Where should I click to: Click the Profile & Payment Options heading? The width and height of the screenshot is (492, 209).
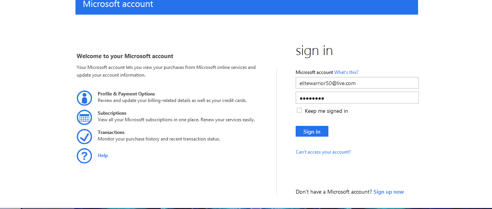pyautogui.click(x=126, y=94)
